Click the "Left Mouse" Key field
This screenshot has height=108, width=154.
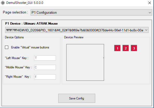(x=45, y=58)
